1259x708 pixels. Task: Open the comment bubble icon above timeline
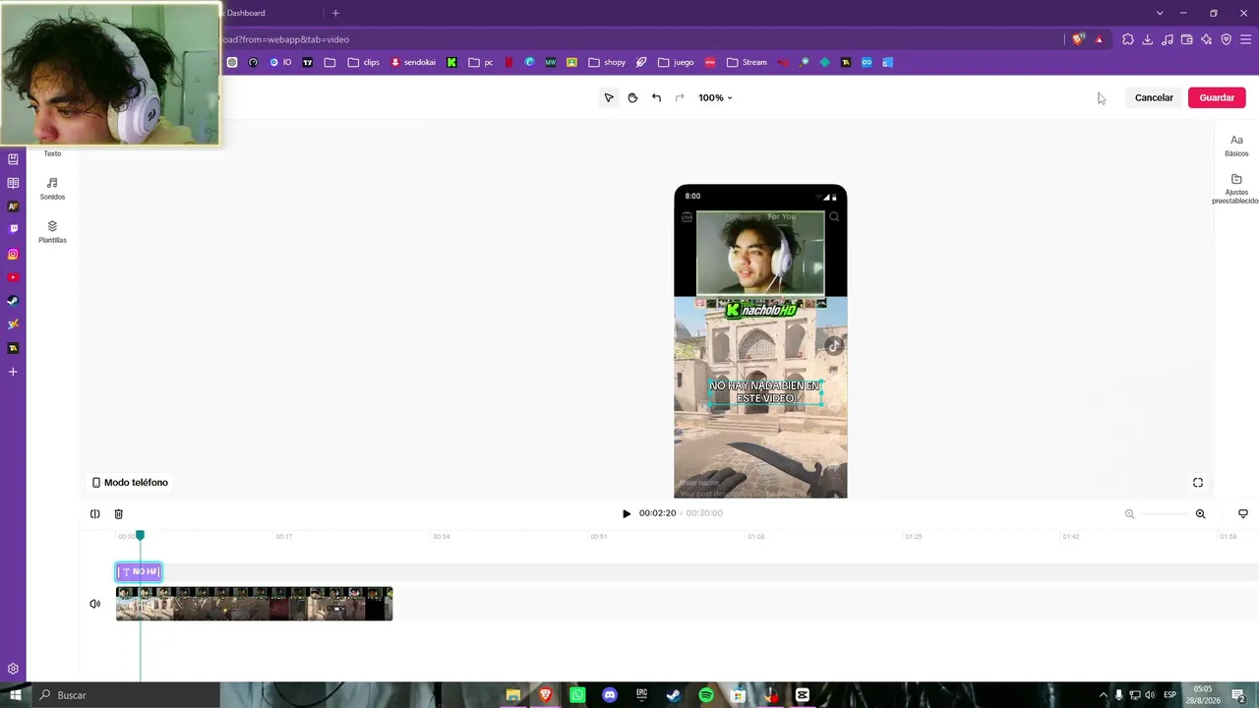point(1243,513)
